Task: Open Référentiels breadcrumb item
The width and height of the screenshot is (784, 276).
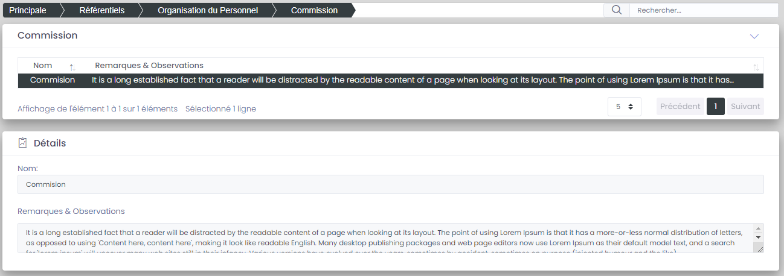Action: (x=101, y=10)
